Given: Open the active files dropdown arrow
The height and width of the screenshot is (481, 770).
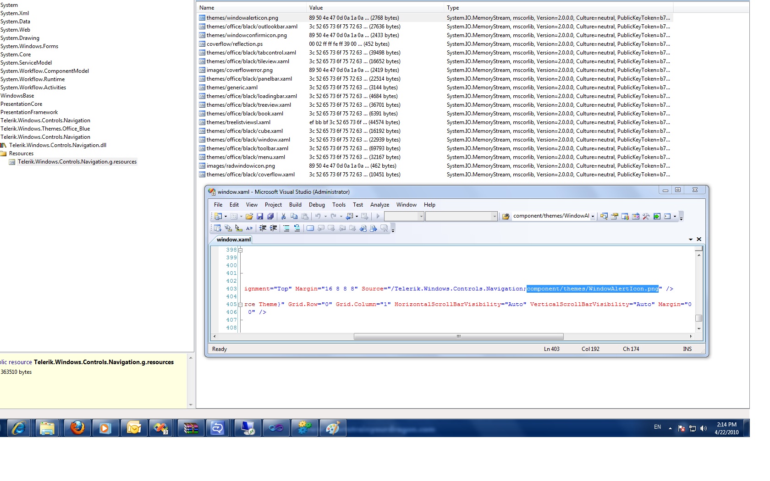Looking at the screenshot, I should click(691, 239).
